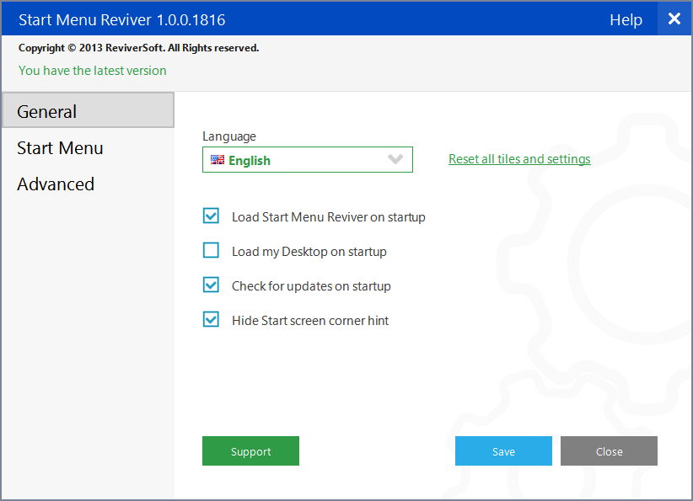This screenshot has width=693, height=501.
Task: Click the 'Language' label above the dropdown
Action: pyautogui.click(x=229, y=136)
